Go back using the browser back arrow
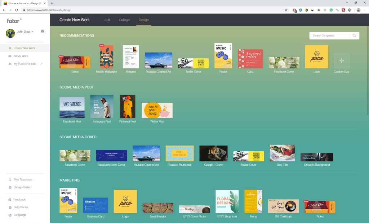The width and height of the screenshot is (369, 223). tap(4, 10)
